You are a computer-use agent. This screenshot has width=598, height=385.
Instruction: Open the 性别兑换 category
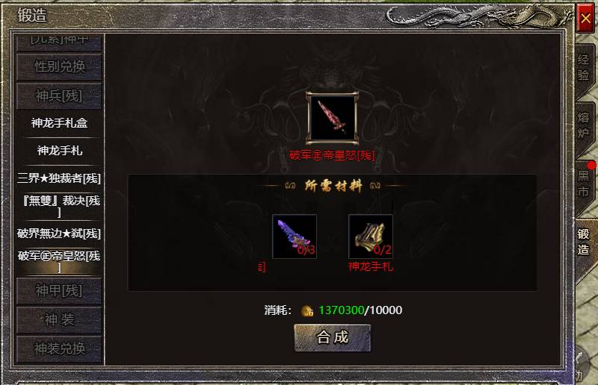tap(59, 66)
